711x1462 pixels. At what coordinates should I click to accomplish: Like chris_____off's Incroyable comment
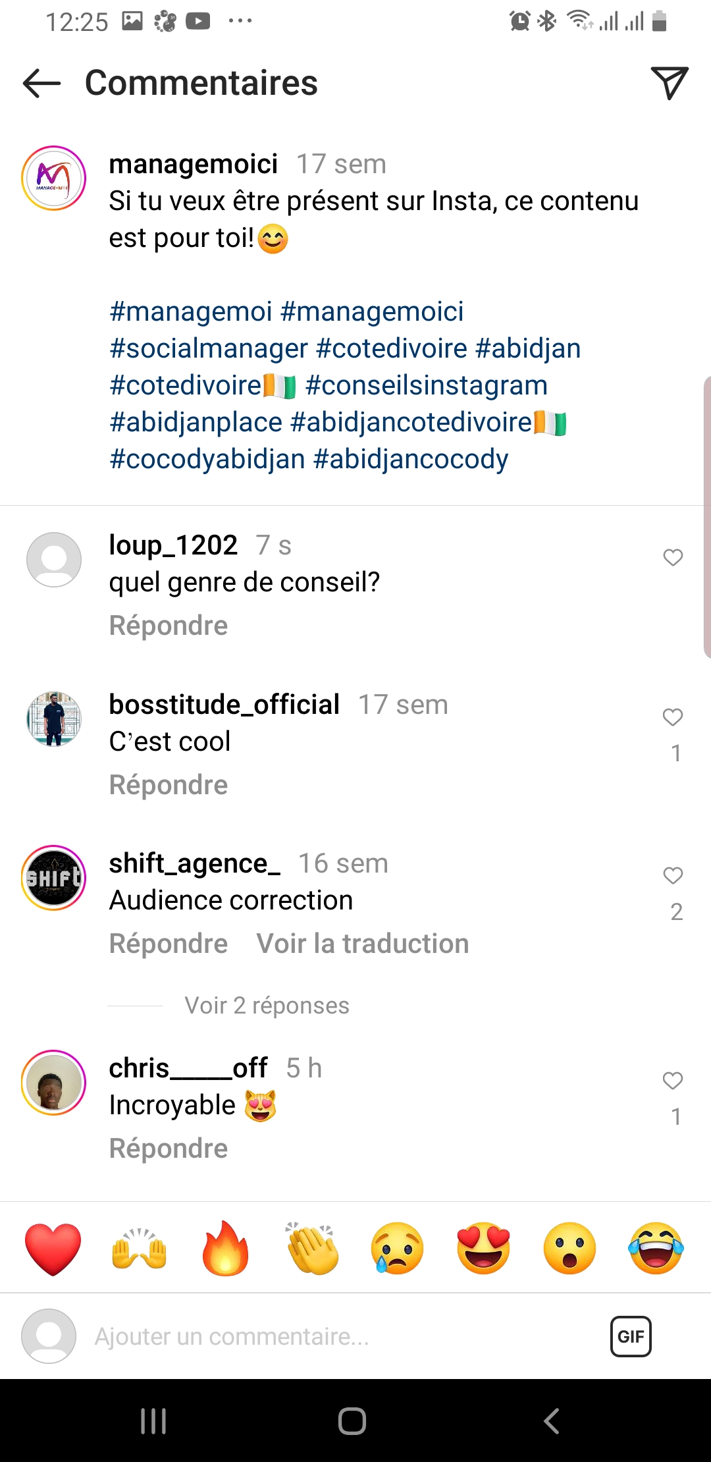tap(672, 1081)
